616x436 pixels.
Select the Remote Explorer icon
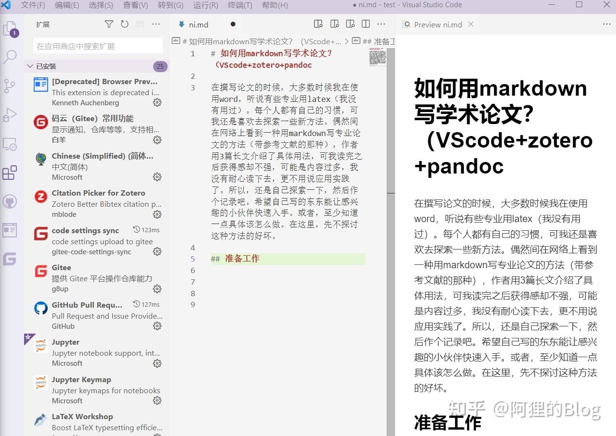click(x=11, y=144)
